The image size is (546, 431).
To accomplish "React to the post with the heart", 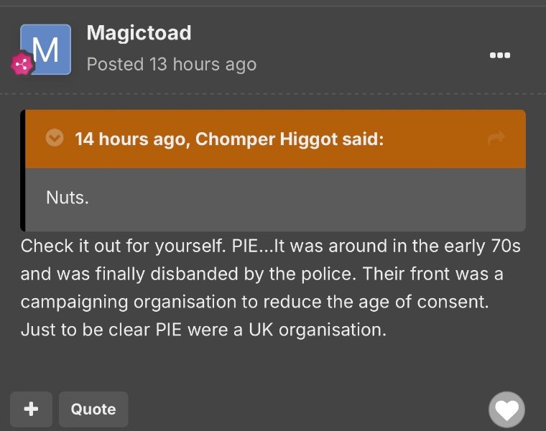I will [x=506, y=410].
